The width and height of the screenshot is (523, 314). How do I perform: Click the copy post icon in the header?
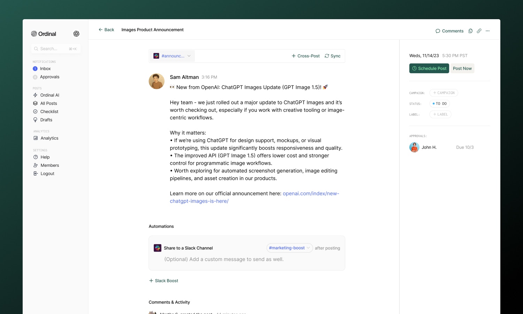pos(470,31)
